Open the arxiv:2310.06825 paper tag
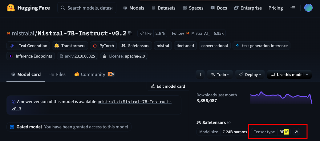This screenshot has height=141, width=320. point(77,56)
